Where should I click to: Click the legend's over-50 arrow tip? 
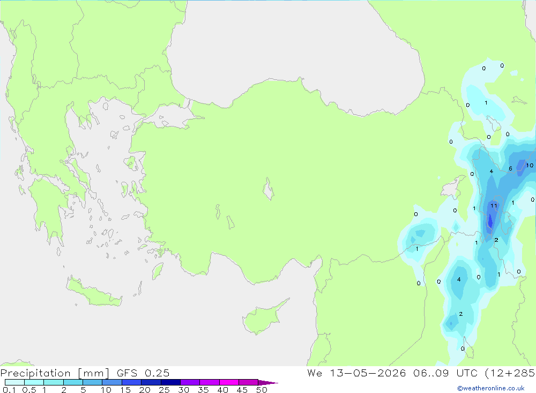[268, 382]
